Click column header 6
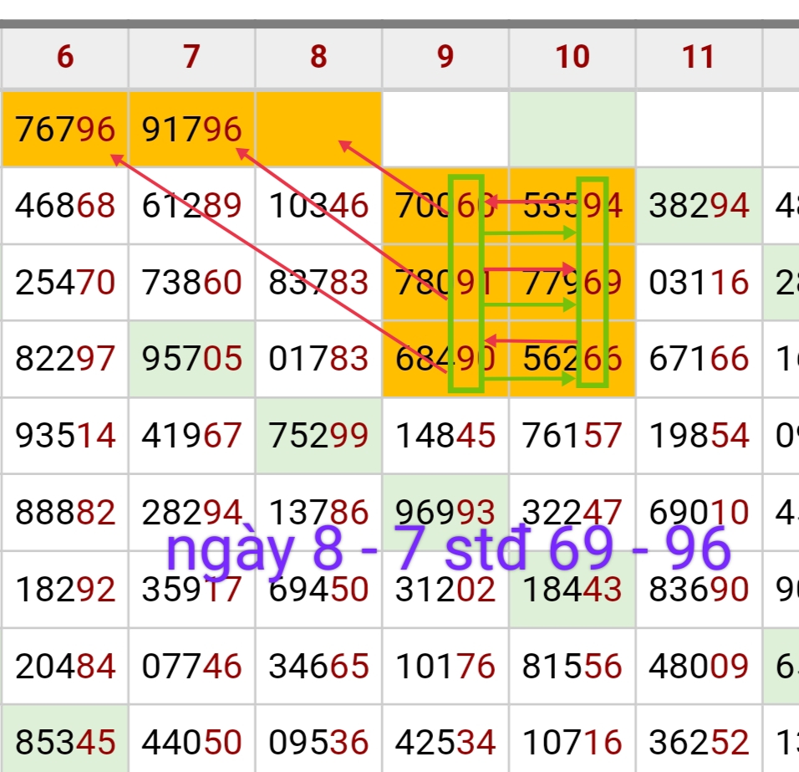 [65, 57]
